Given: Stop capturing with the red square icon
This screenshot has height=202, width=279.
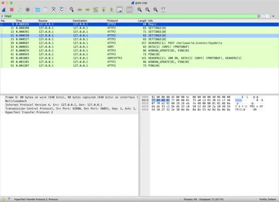Looking at the screenshot, I should click(x=12, y=10).
